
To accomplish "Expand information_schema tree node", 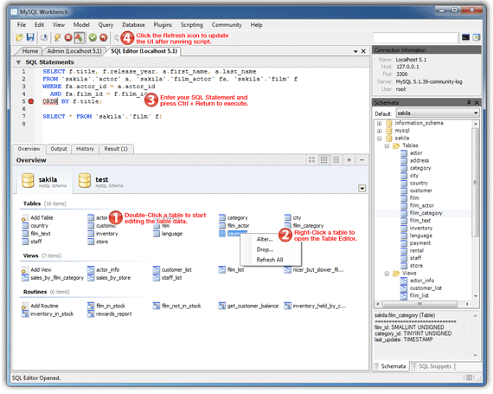I will coord(379,123).
